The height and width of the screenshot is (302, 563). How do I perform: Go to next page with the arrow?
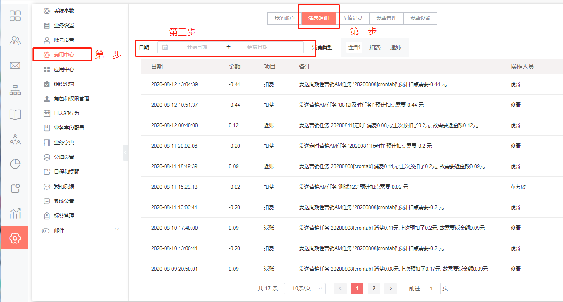tap(391, 289)
